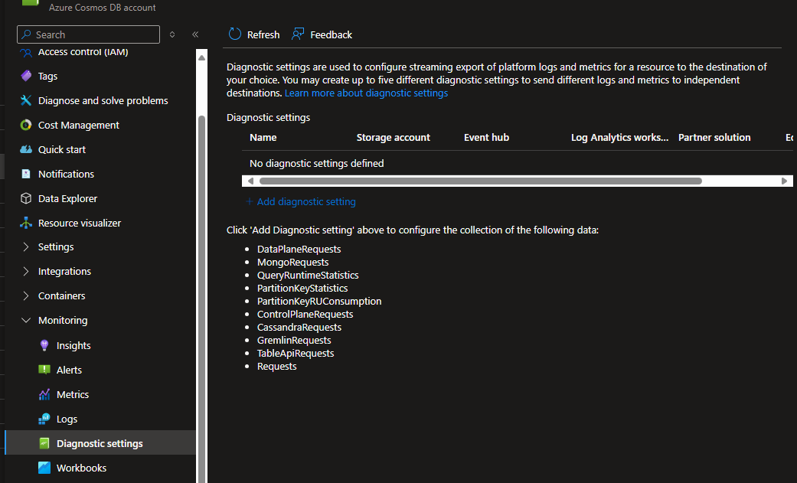This screenshot has width=797, height=483.
Task: Click the horizontal scrollbar under settings table
Action: 480,181
